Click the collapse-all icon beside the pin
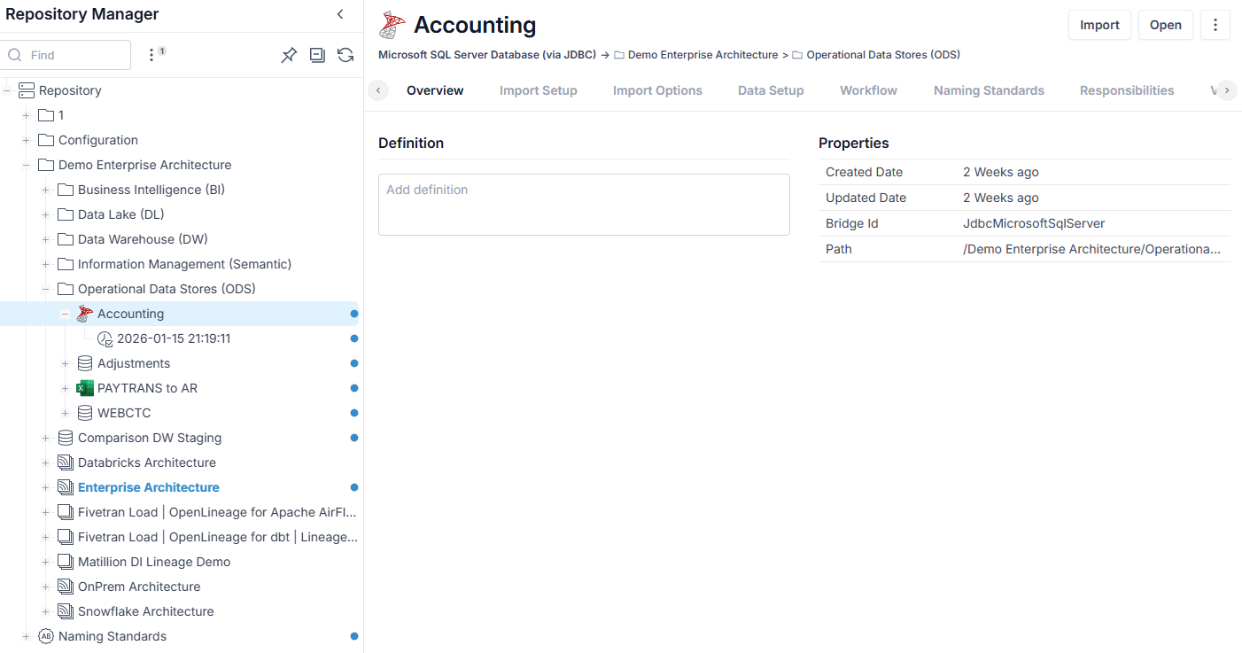The width and height of the screenshot is (1242, 653). tap(317, 55)
